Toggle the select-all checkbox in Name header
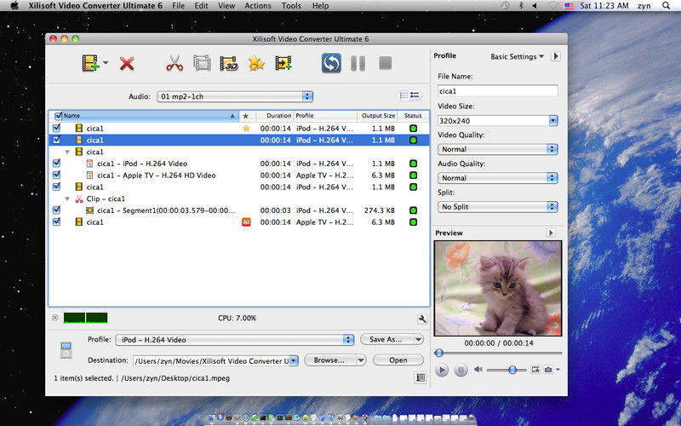The image size is (681, 426). (x=58, y=116)
